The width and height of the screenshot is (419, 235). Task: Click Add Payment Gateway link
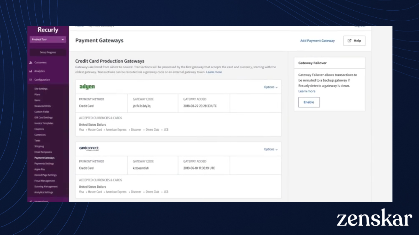318,41
